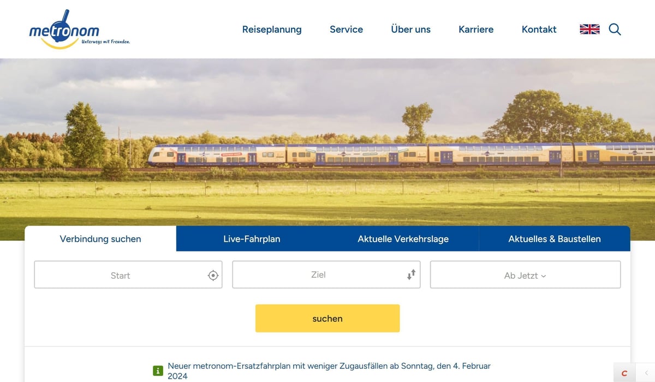Image resolution: width=655 pixels, height=382 pixels.
Task: Open the Kontakt page
Action: [539, 29]
